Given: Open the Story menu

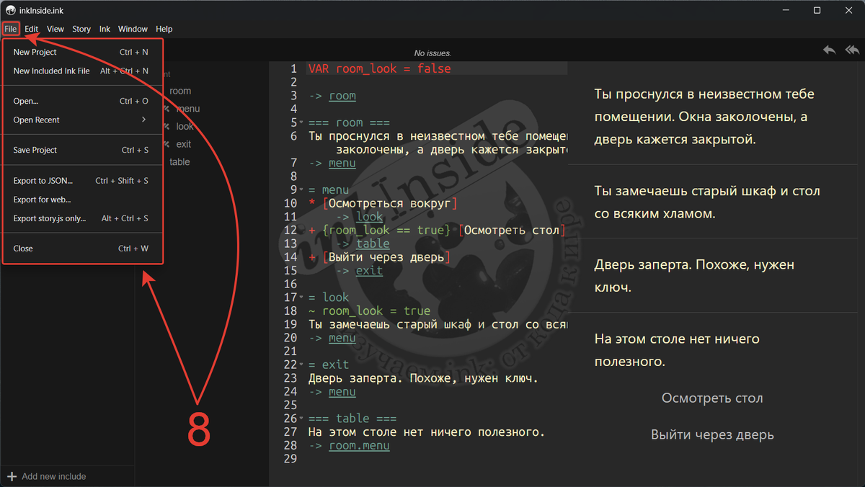Looking at the screenshot, I should tap(81, 29).
